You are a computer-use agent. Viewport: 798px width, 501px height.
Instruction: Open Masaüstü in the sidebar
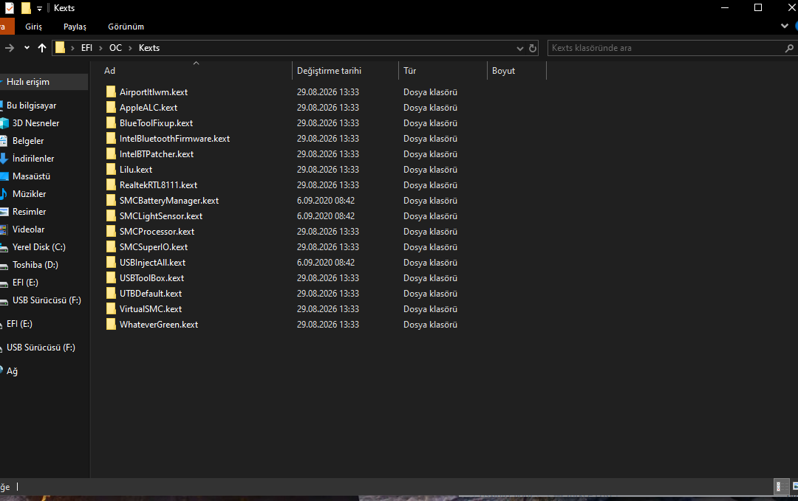[x=31, y=176]
